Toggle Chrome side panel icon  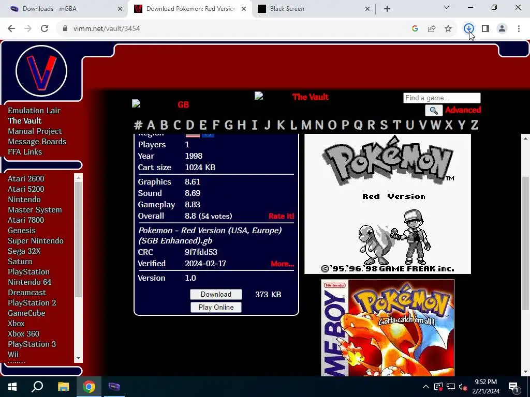tap(485, 29)
